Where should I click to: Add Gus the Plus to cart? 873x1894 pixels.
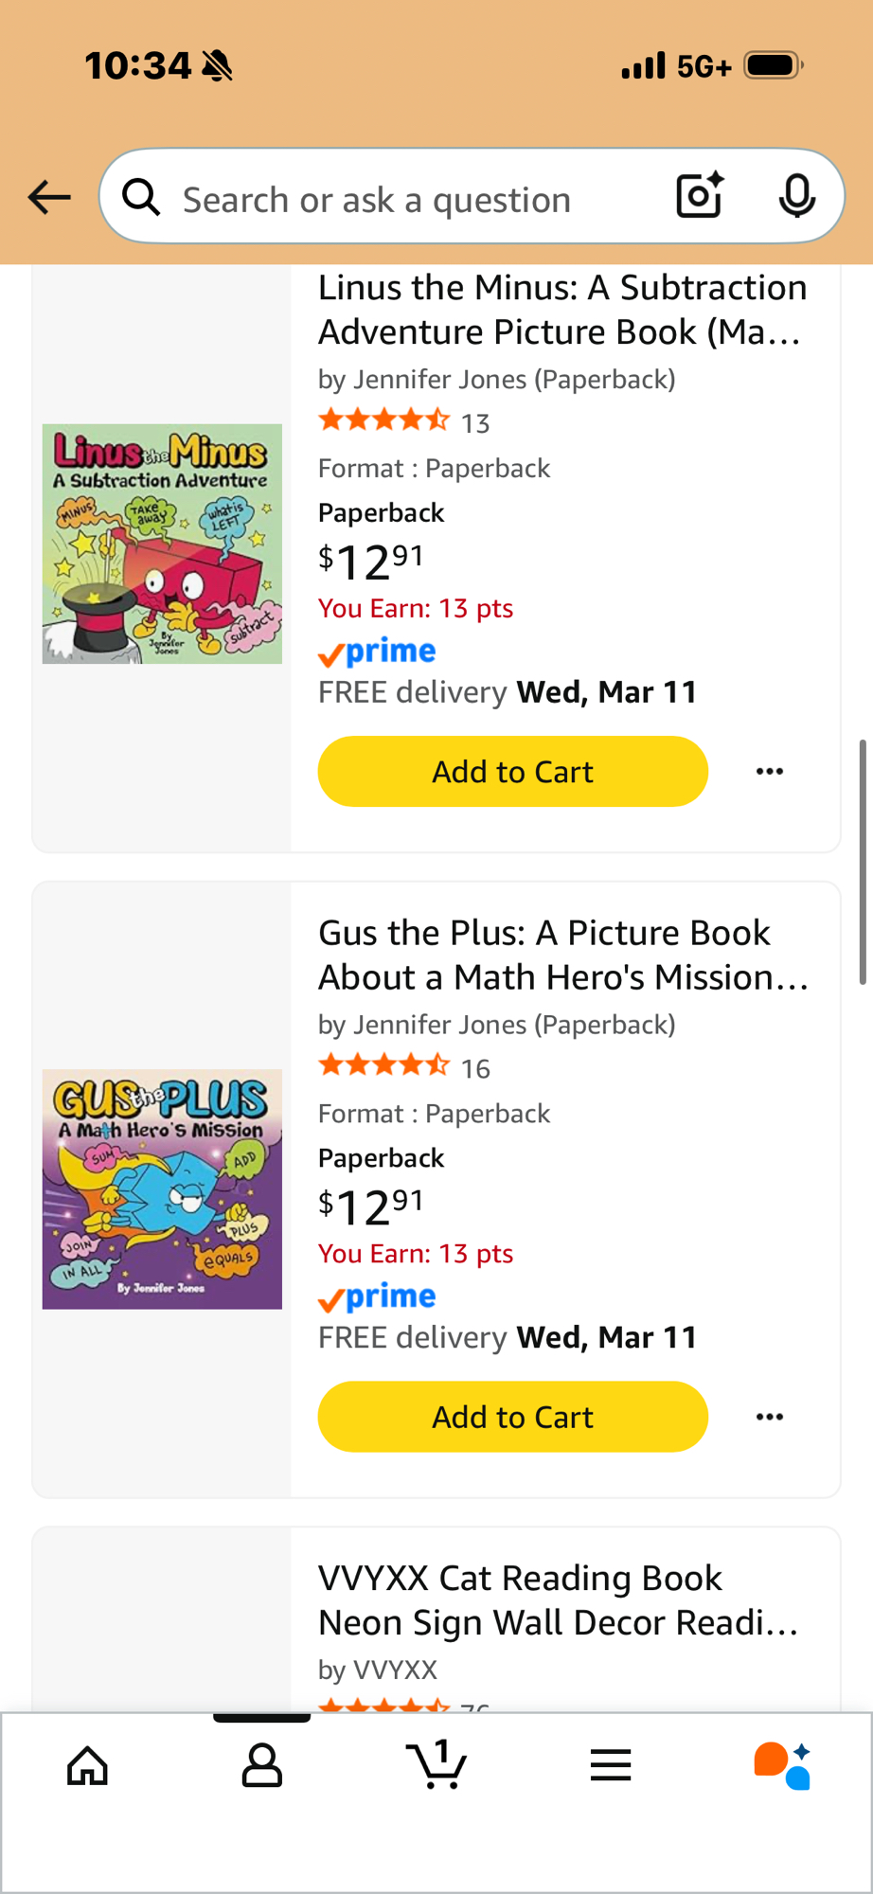tap(512, 1417)
